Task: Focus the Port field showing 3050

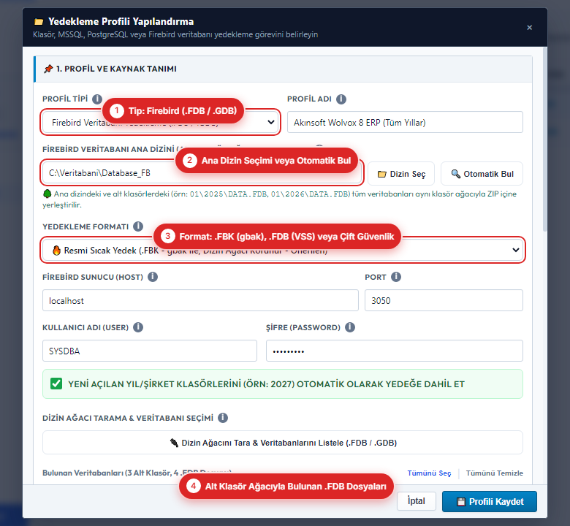Action: coord(444,300)
